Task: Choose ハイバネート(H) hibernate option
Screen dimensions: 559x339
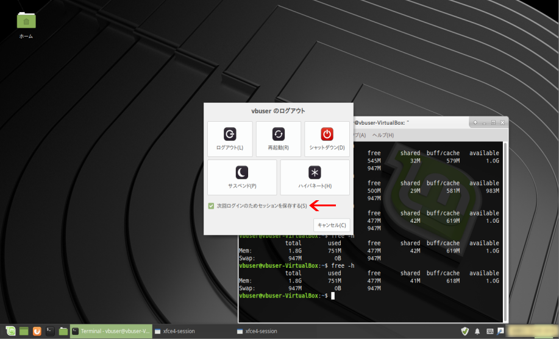Action: click(x=315, y=177)
